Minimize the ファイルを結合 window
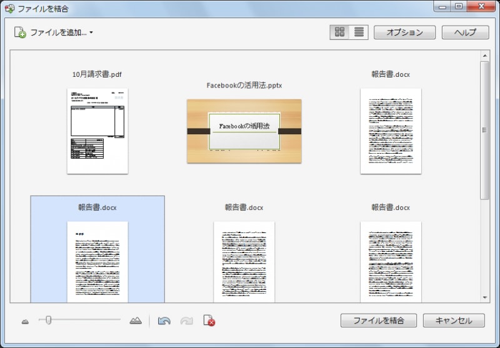 (442, 7)
